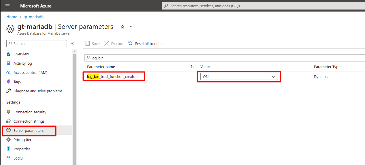Click the Discard X icon
The width and height of the screenshot is (365, 165).
(107, 44)
